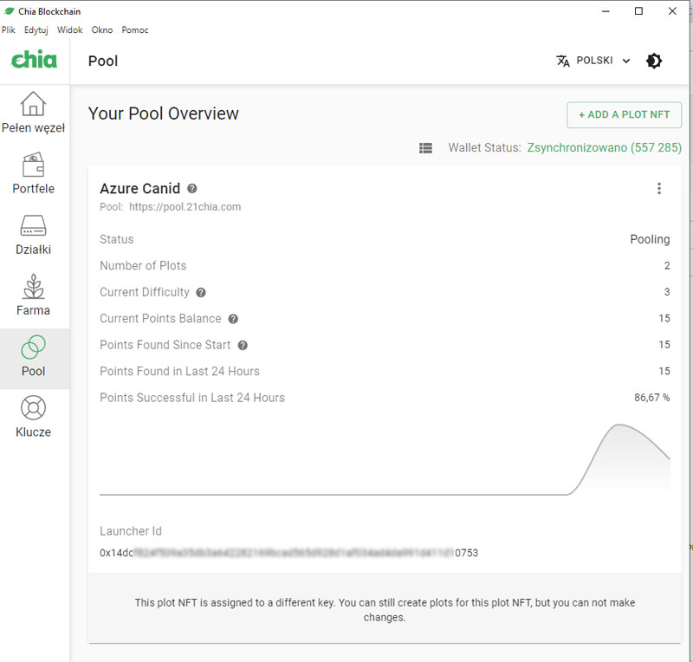Click the help icon next to Current Points Balance
The image size is (693, 662).
pos(232,319)
